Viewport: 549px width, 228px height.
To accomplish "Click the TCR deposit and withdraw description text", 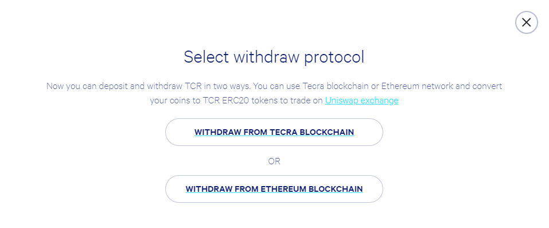I will tap(274, 93).
